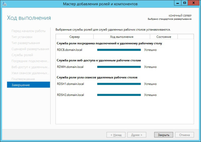201x142 pixels.
Task: Sort by the Сервер column header
Action: point(74,37)
